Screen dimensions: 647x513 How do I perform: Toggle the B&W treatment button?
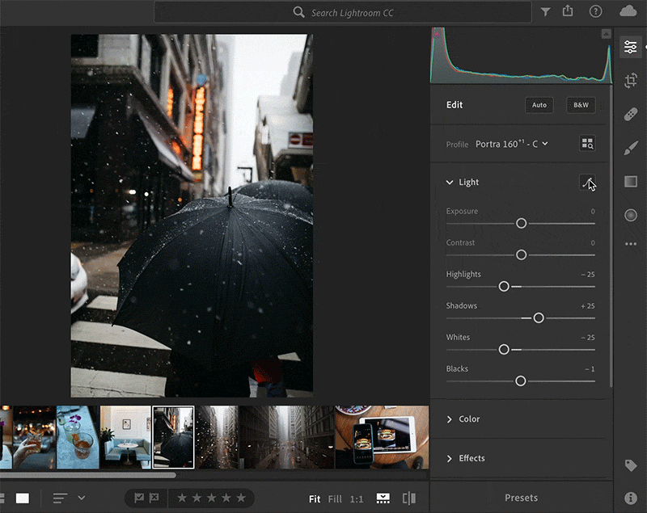tap(580, 105)
